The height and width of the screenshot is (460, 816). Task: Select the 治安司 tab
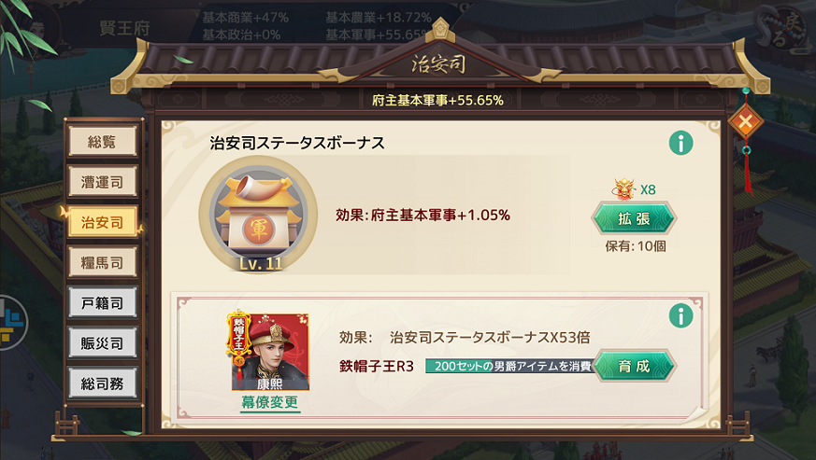point(103,222)
